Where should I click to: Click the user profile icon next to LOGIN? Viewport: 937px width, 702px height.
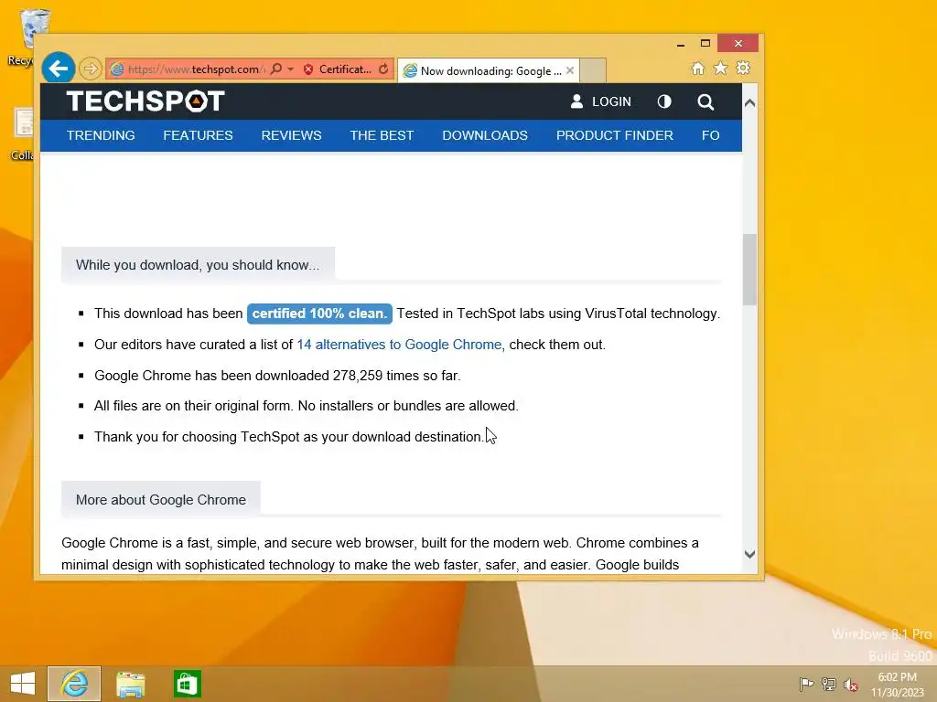[576, 101]
